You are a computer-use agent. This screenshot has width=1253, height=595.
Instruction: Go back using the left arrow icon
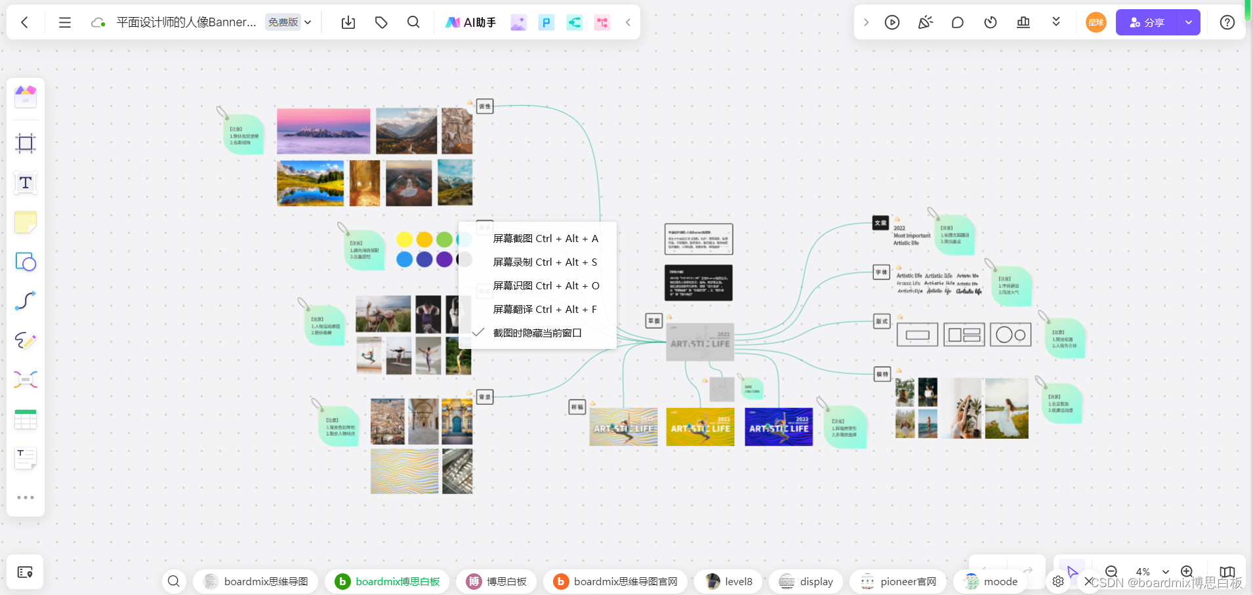(24, 22)
